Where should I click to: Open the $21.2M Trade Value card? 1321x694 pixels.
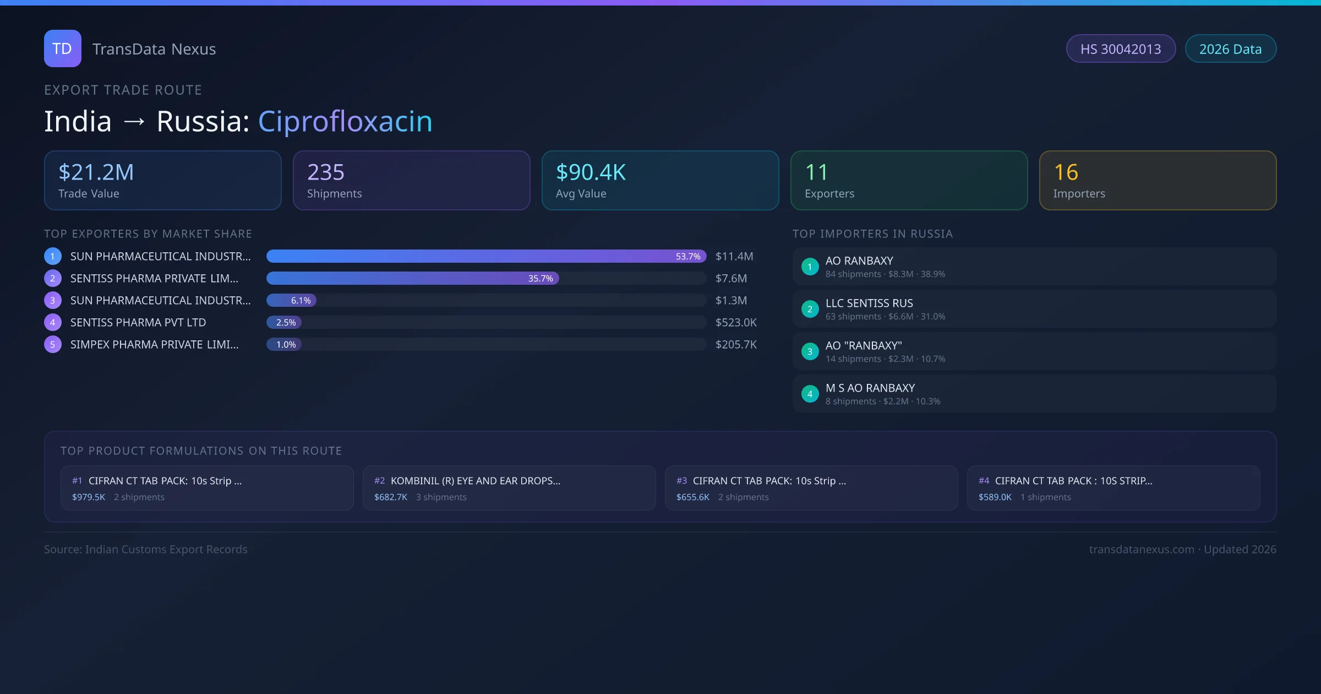tap(162, 180)
